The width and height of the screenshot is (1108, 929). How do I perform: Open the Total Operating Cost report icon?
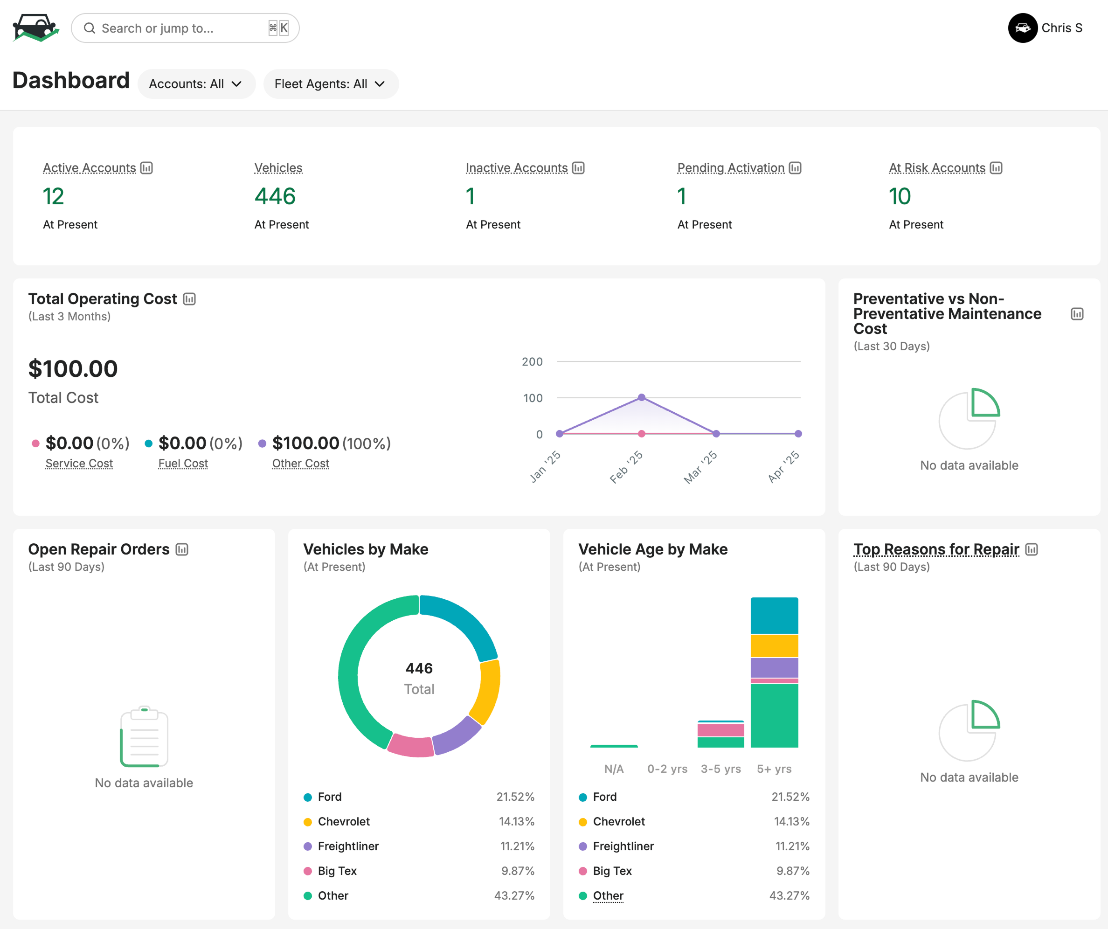189,299
